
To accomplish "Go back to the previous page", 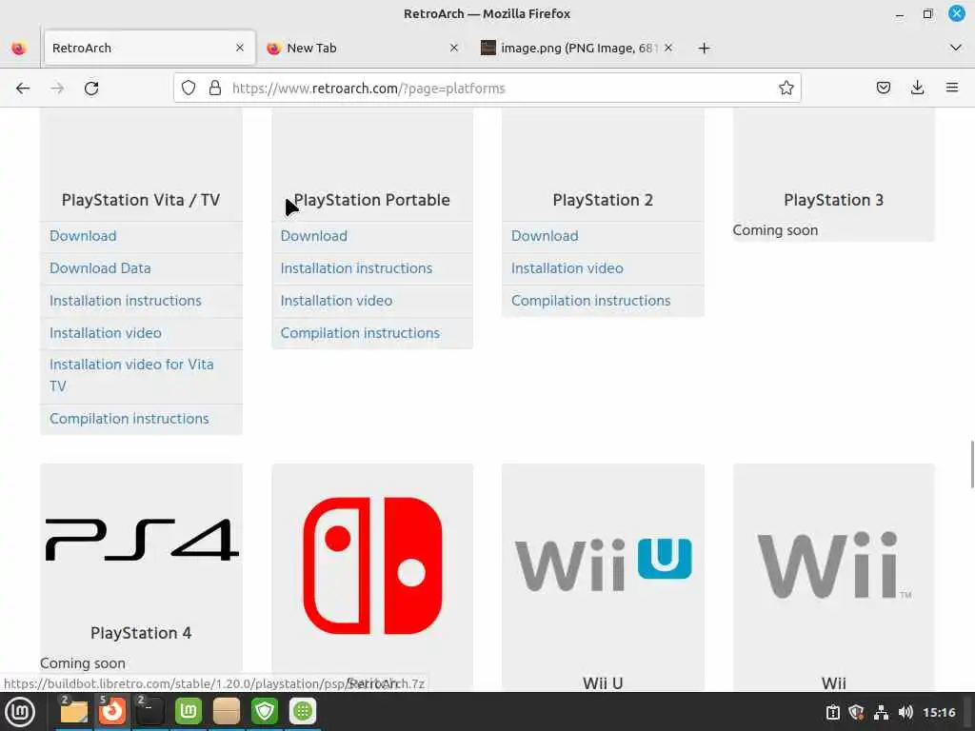I will 23,89.
